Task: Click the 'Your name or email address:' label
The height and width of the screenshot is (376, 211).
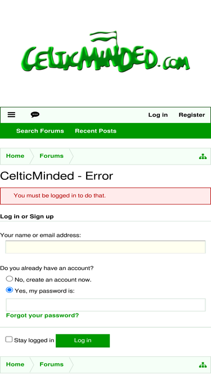Action: [41, 235]
